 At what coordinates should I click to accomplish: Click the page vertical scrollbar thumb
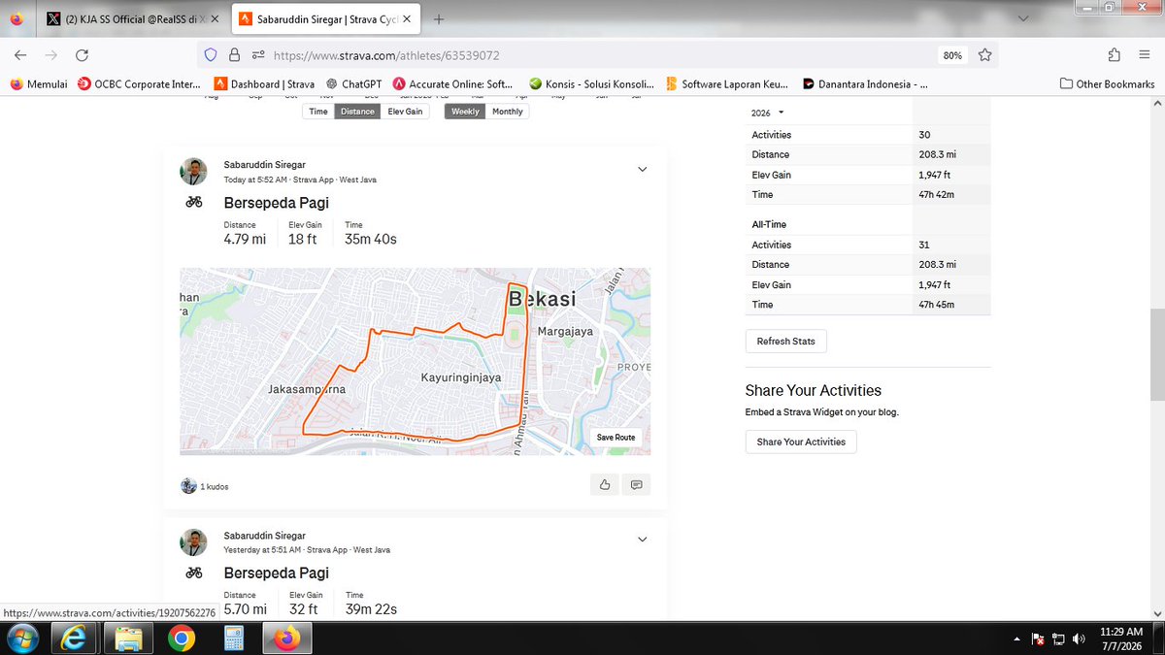(1156, 355)
